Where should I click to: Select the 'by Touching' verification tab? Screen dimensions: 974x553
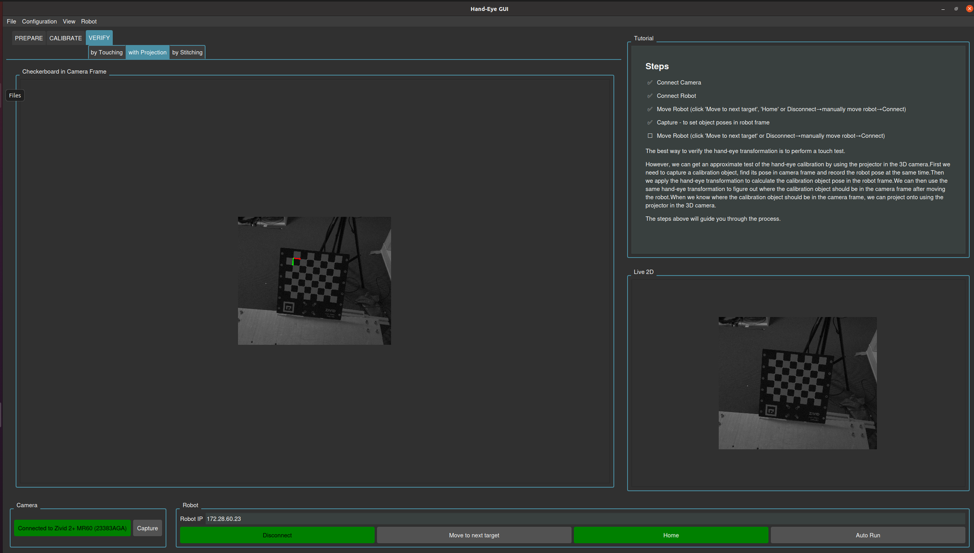[107, 53]
